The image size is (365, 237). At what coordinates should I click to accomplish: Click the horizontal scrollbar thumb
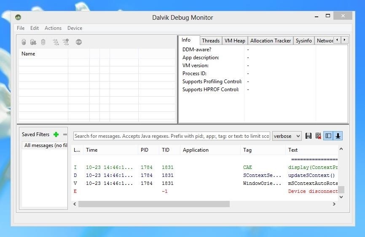pos(154,204)
